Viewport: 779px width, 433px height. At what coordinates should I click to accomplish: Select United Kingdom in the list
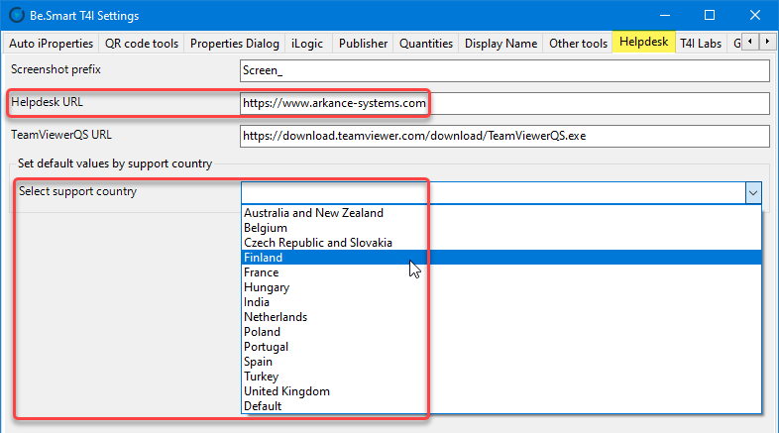(x=286, y=391)
